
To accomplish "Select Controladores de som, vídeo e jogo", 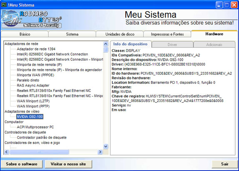I will tap(32, 143).
